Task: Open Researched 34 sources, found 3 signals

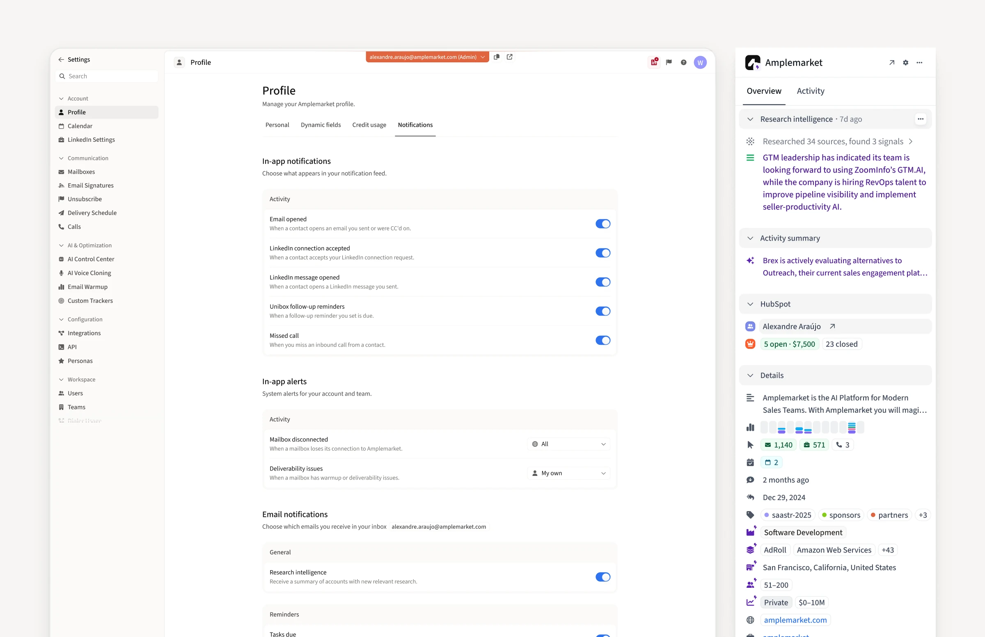Action: tap(838, 142)
